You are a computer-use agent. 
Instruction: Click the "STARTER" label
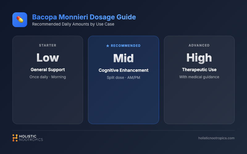click(x=48, y=45)
